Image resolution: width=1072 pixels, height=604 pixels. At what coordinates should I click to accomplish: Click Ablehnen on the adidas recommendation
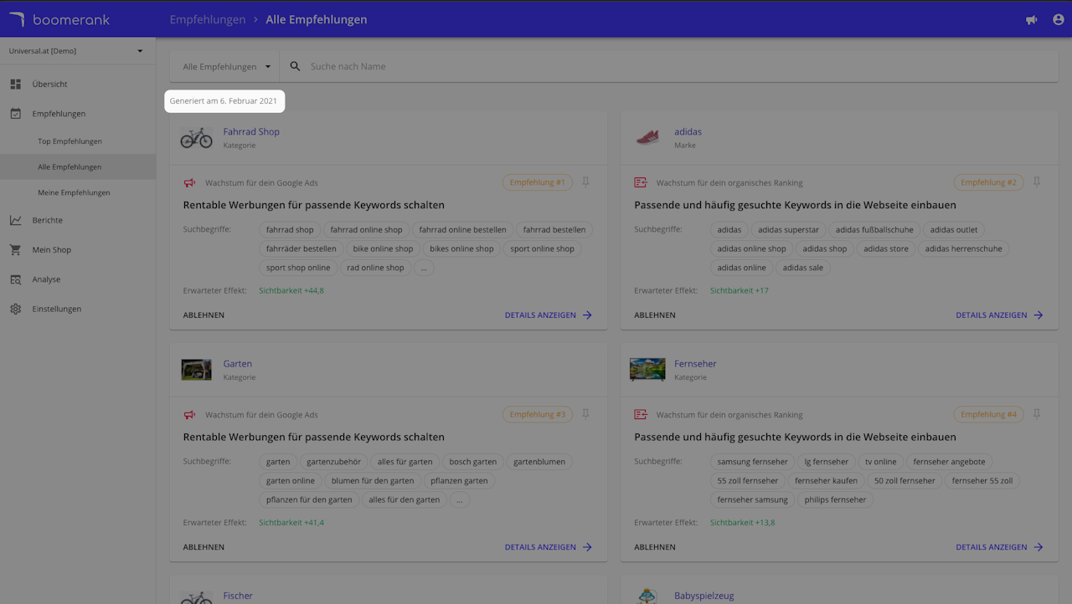tap(655, 315)
